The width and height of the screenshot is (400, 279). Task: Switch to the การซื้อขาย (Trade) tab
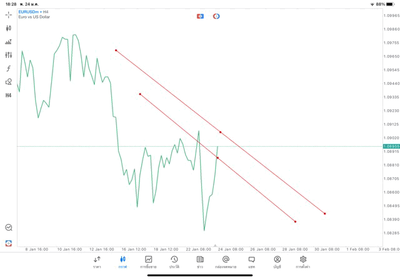point(148,262)
